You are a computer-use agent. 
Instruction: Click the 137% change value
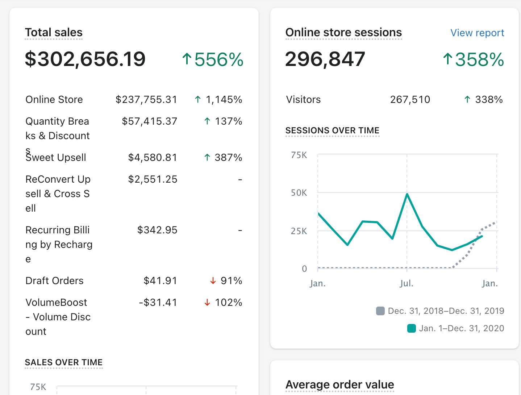click(x=223, y=121)
